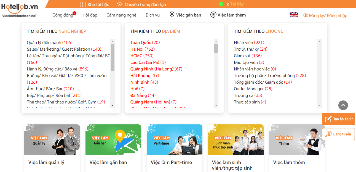Select position Nhân viên học việc (0)
This screenshot has height=172, width=356.
tap(255, 69)
